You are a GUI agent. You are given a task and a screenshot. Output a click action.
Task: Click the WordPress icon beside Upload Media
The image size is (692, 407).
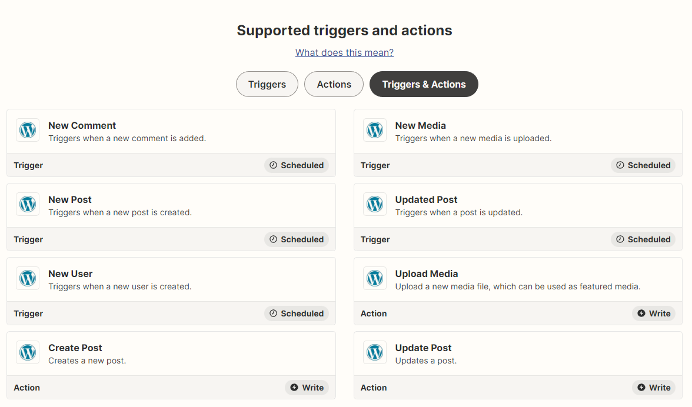[375, 278]
